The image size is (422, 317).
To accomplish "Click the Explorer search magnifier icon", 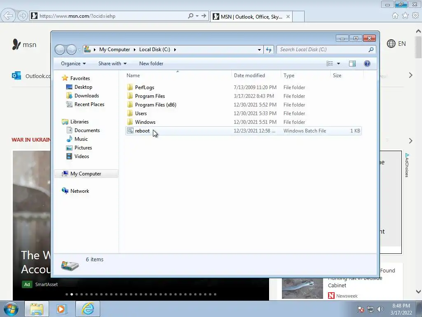I will click(371, 50).
